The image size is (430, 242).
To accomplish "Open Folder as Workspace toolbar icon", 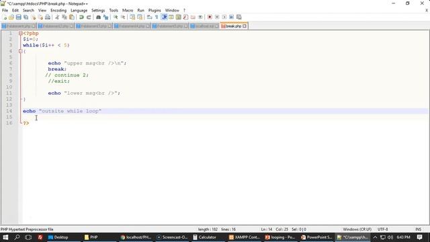I will point(193,17).
